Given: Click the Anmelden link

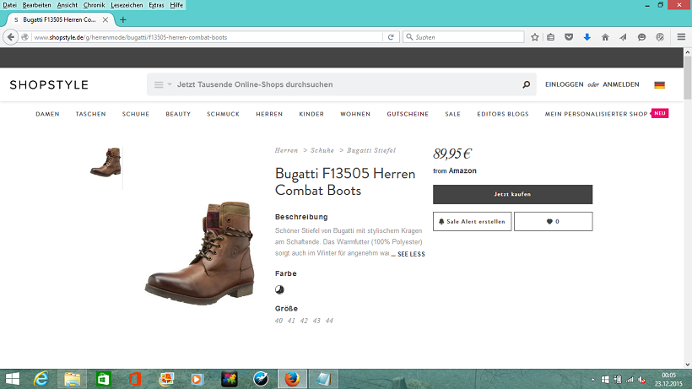Looking at the screenshot, I should point(621,84).
